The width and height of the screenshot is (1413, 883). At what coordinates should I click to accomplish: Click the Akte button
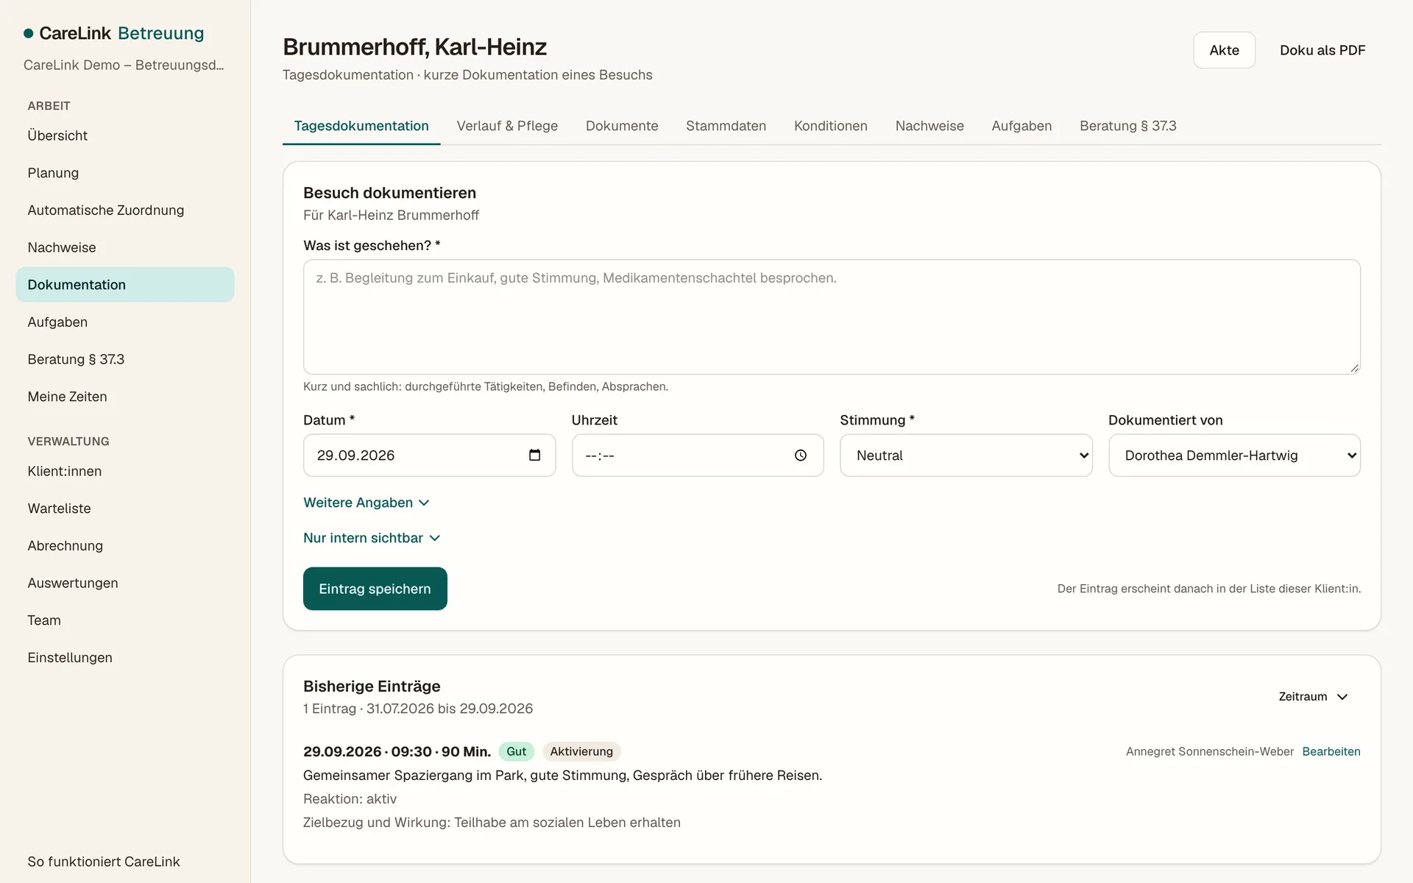point(1224,50)
